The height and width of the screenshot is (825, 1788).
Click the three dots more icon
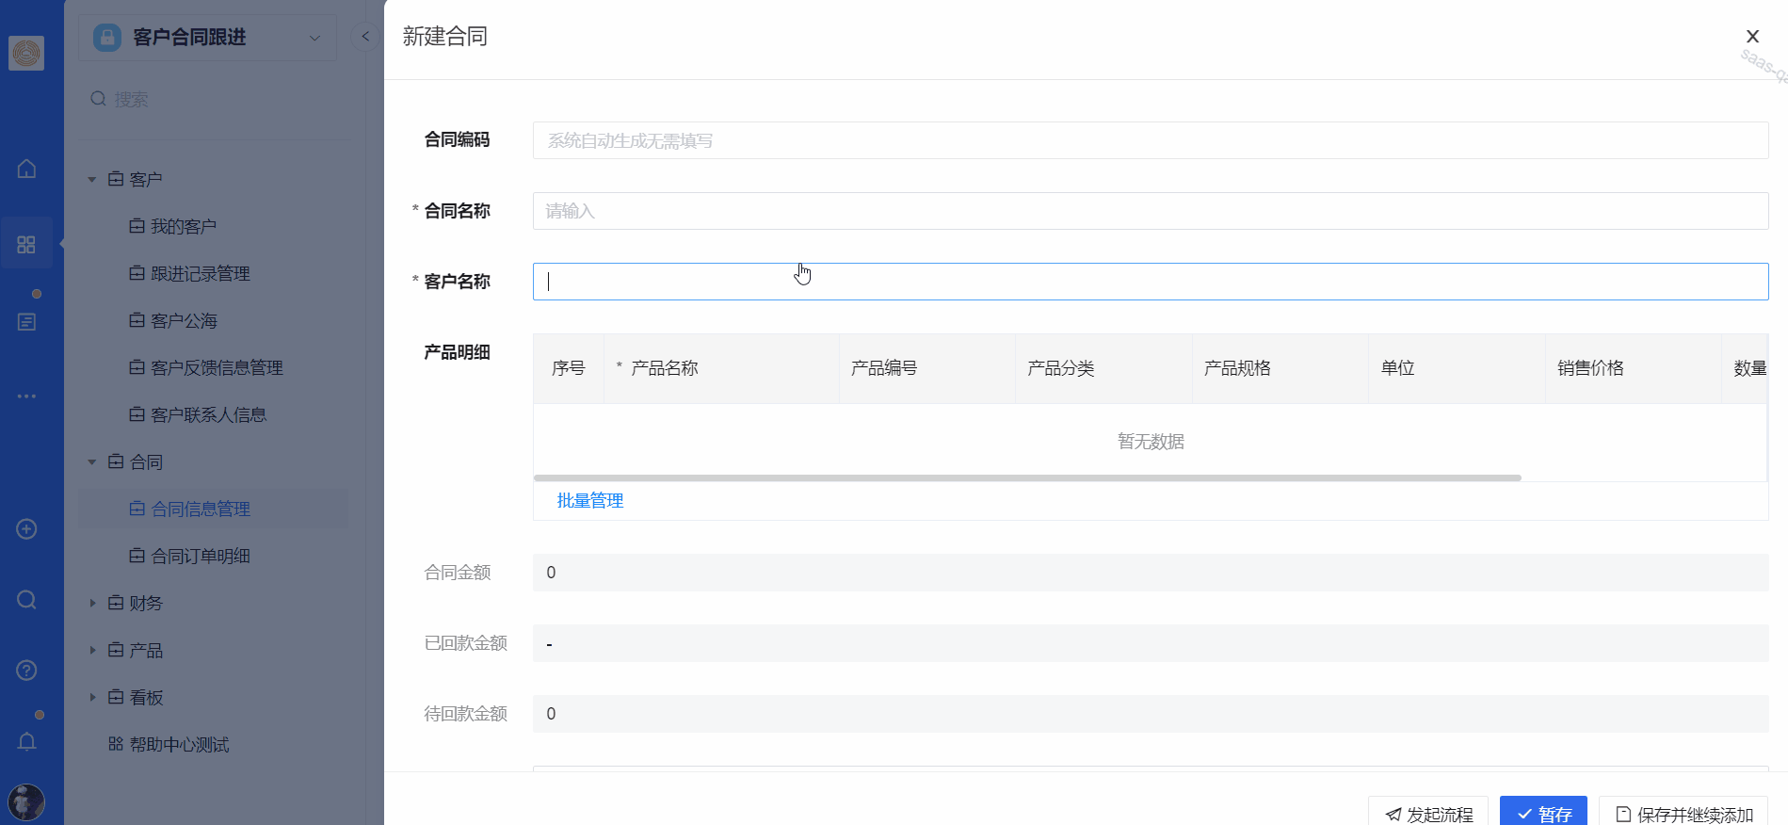click(x=26, y=396)
